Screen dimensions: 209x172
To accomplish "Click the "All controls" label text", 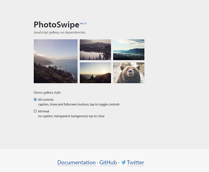I will 45,99.
